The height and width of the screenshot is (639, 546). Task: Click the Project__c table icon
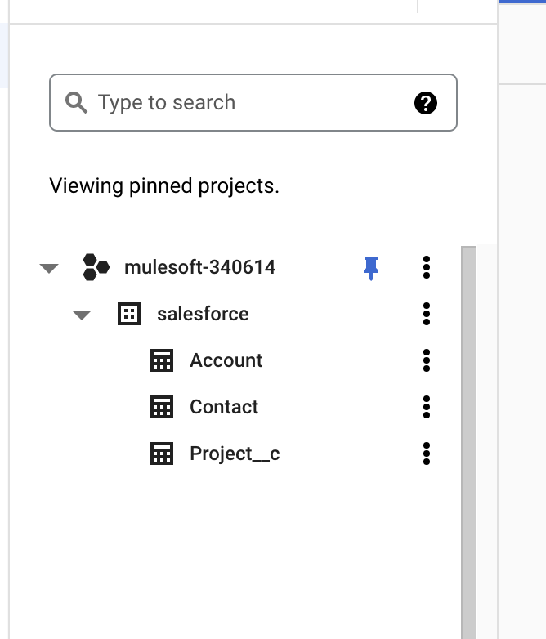click(162, 454)
